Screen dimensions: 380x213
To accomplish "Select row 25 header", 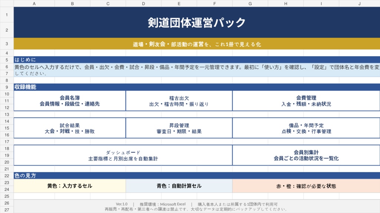I will click(x=7, y=196).
